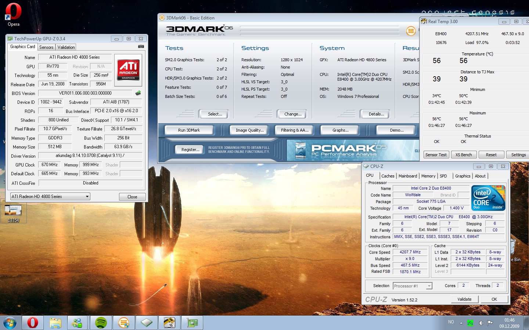Click XS Bench in Real Temp
The height and width of the screenshot is (330, 529).
(x=464, y=155)
